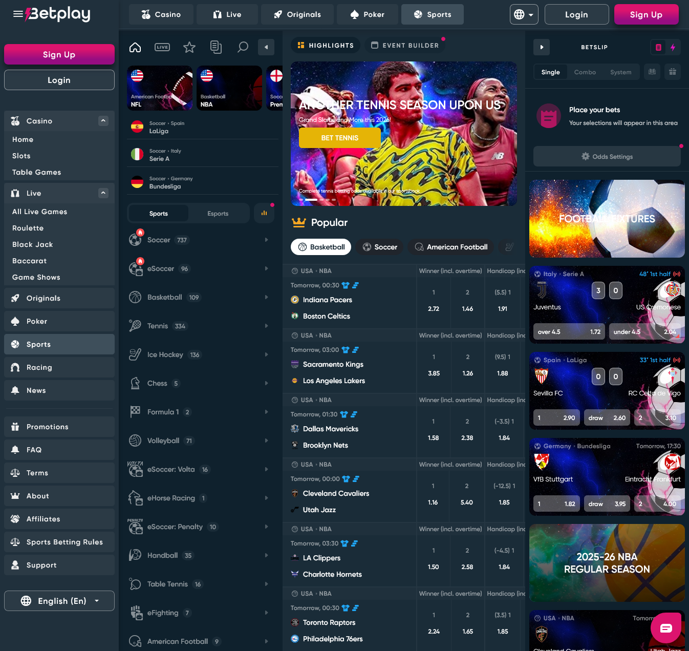Open the 2025-26 NBA Regular Season banner

pos(607,563)
